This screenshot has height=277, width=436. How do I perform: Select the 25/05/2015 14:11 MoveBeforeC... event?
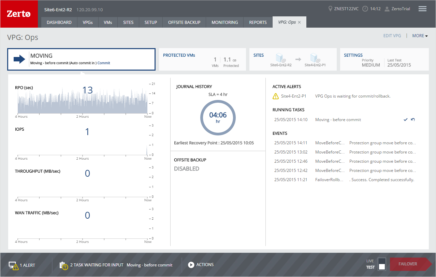(345, 143)
